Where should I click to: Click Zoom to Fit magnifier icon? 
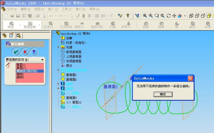145,16
